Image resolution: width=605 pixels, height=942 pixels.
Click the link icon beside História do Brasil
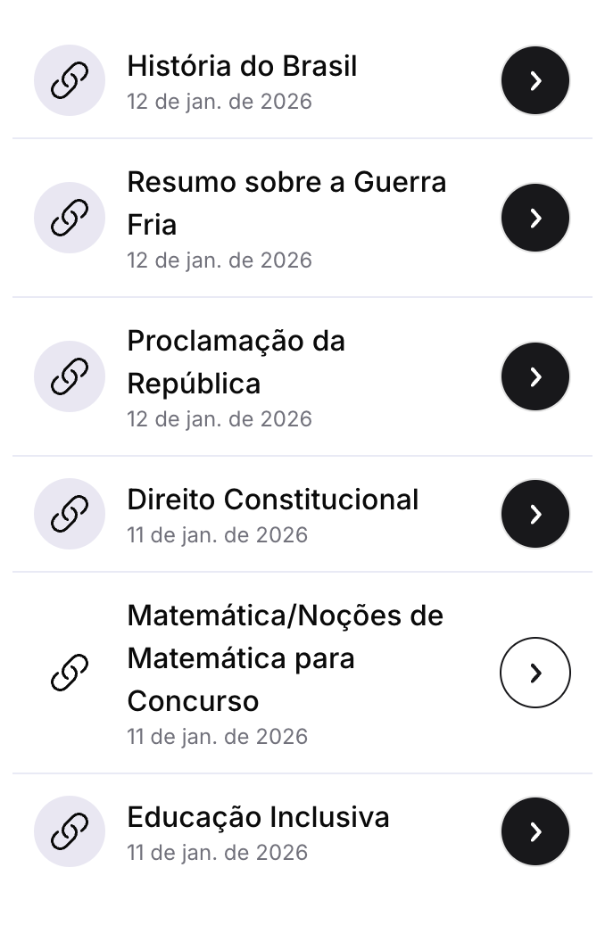coord(70,81)
